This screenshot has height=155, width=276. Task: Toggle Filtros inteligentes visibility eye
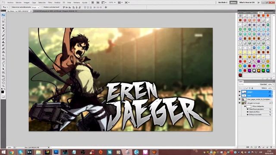point(245,106)
